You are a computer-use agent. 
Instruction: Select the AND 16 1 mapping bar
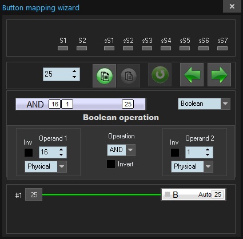click(81, 104)
